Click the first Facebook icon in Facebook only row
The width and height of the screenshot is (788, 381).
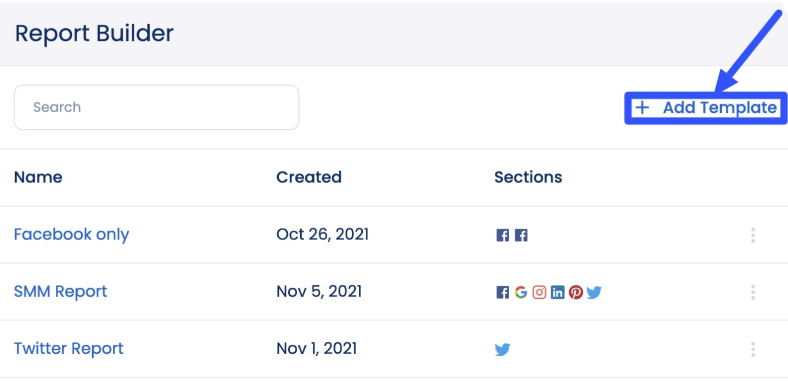[503, 235]
